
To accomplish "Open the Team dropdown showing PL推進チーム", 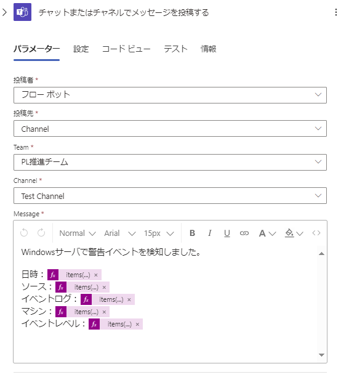I will tap(170, 162).
